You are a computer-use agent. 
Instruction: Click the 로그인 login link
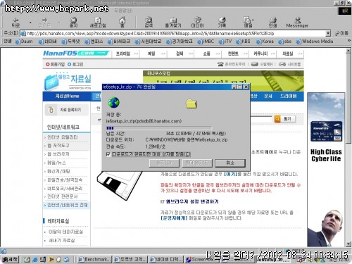75,64
